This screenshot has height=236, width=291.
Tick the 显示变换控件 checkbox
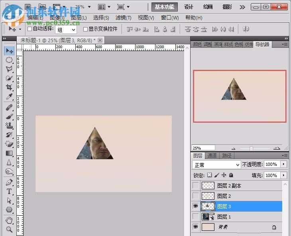coord(85,29)
